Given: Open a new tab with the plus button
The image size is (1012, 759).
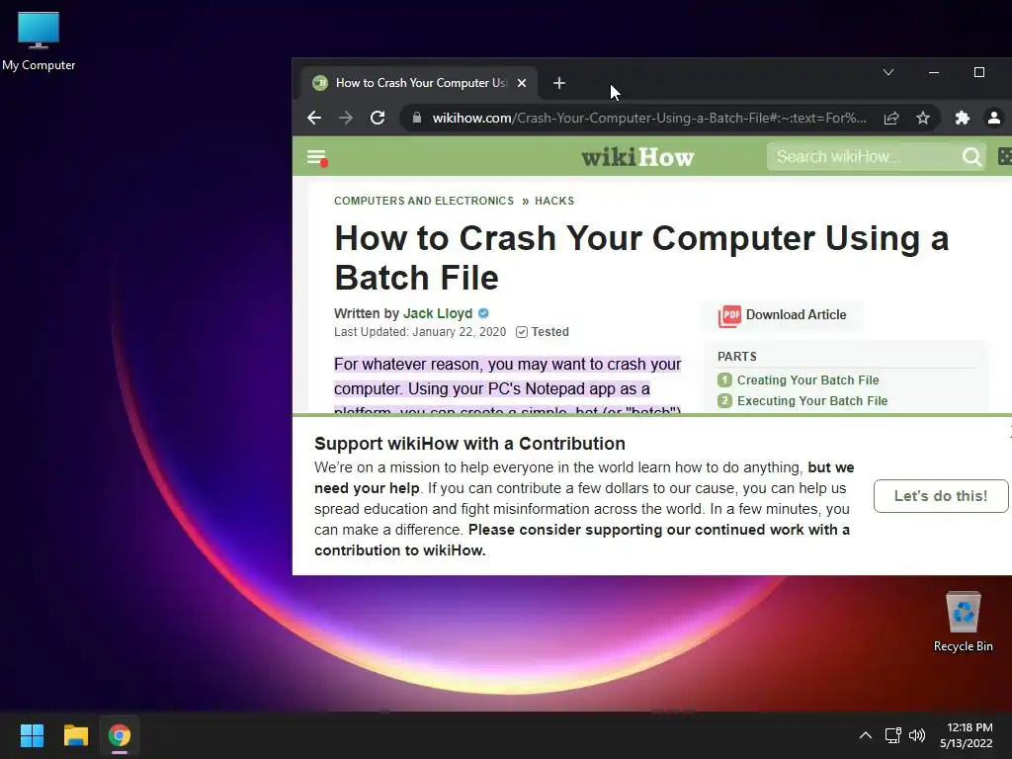Looking at the screenshot, I should (559, 83).
